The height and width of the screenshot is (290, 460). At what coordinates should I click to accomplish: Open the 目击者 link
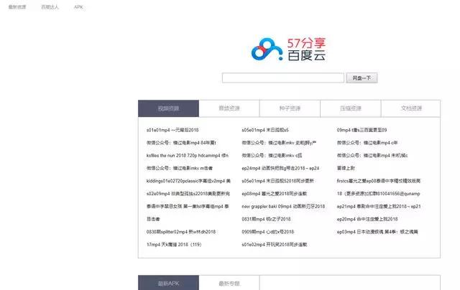click(153, 219)
